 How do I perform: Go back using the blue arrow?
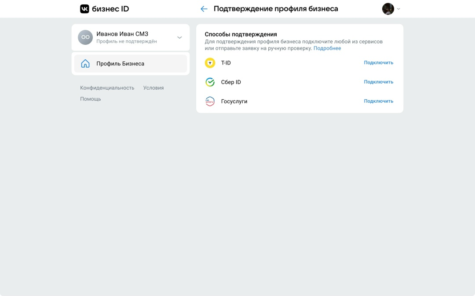204,9
